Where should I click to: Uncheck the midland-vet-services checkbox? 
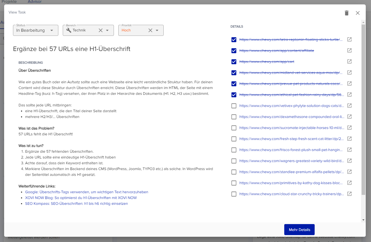click(234, 73)
